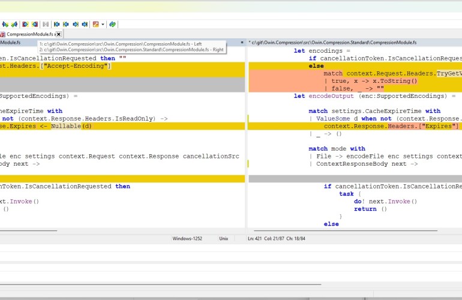This screenshot has height=300, width=462.
Task: Go to the previous file using toolbar arrow
Action: tap(66, 25)
